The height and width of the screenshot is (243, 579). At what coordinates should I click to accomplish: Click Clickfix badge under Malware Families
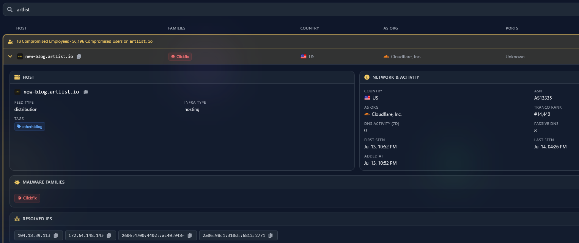tap(27, 198)
